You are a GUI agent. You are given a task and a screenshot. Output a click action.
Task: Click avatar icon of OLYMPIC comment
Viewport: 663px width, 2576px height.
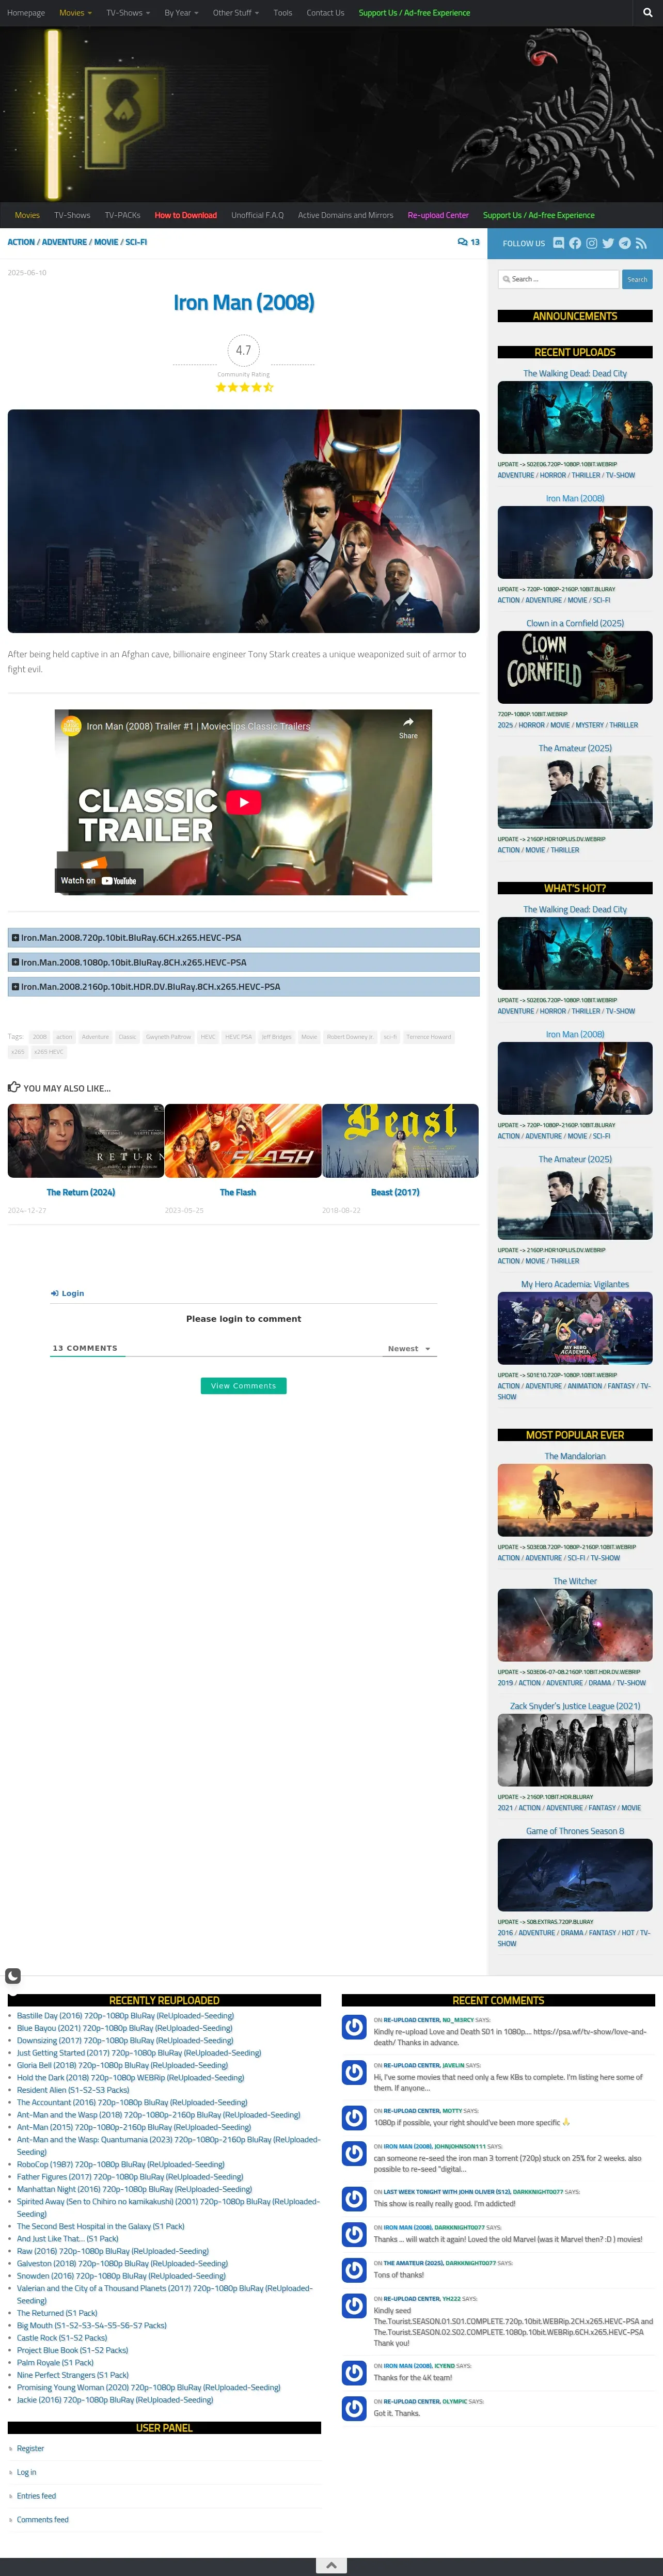coord(354,2408)
